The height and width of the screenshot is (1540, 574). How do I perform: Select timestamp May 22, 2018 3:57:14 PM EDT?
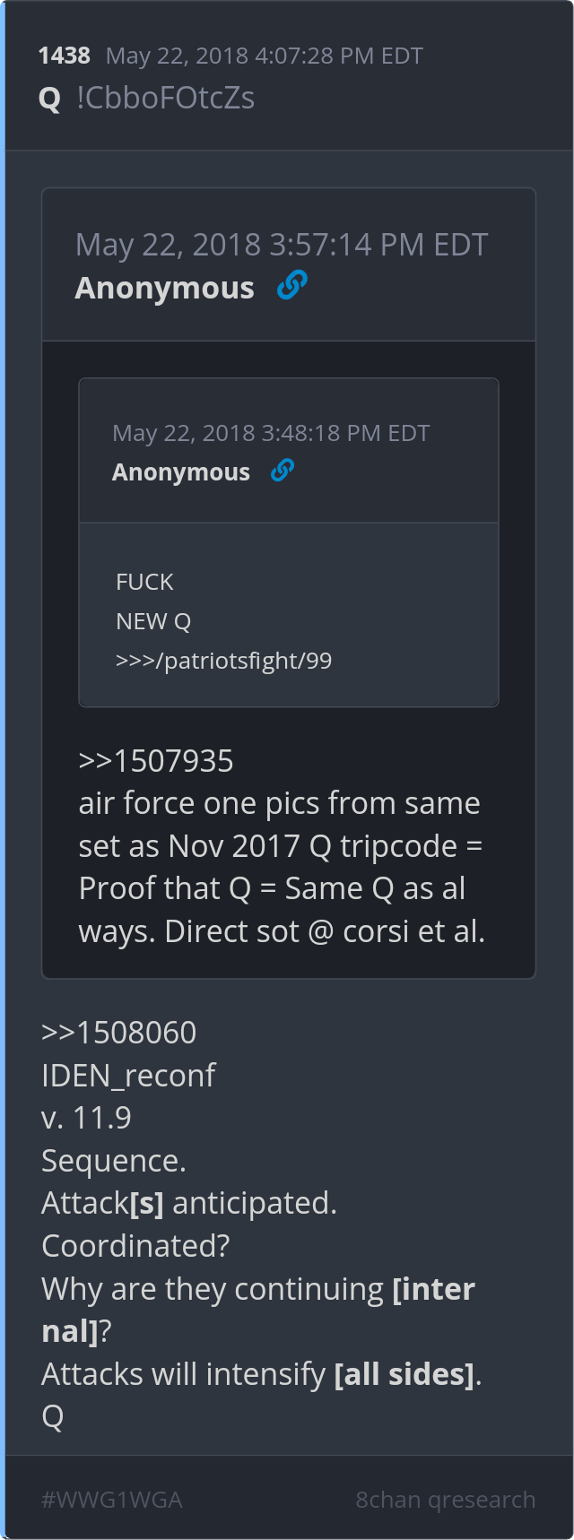[282, 245]
